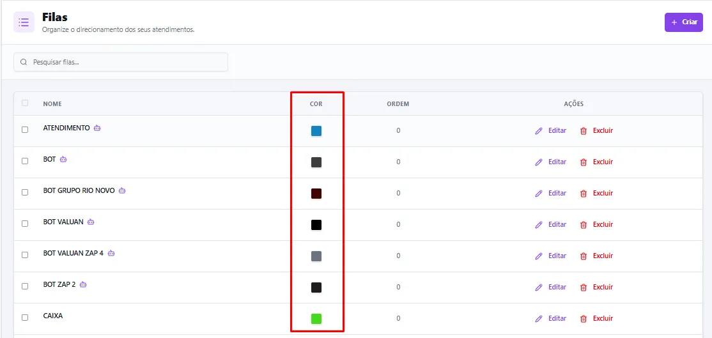Click trash icon in ATENDIMENTO row

[x=584, y=130]
